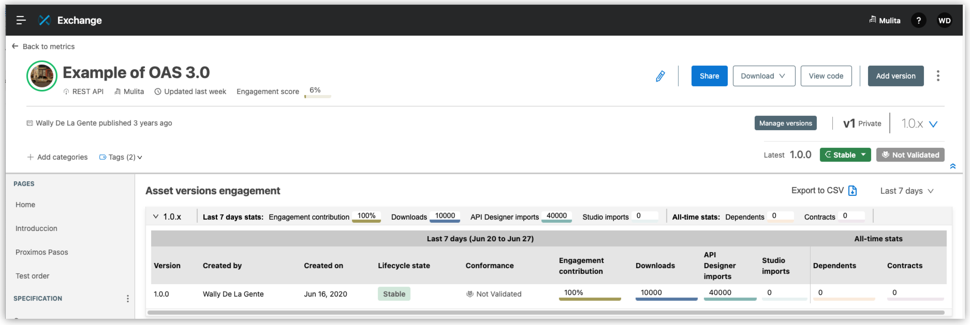Open the 1.0.x version selector dropdown
Screen dimensions: 970x325
(920, 123)
